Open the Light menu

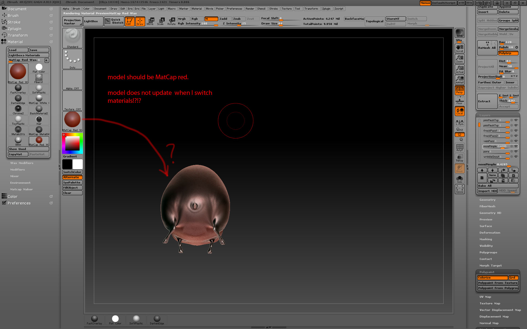coord(161,9)
